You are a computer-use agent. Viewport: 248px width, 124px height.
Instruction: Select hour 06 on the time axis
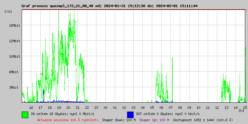[x=161, y=107]
